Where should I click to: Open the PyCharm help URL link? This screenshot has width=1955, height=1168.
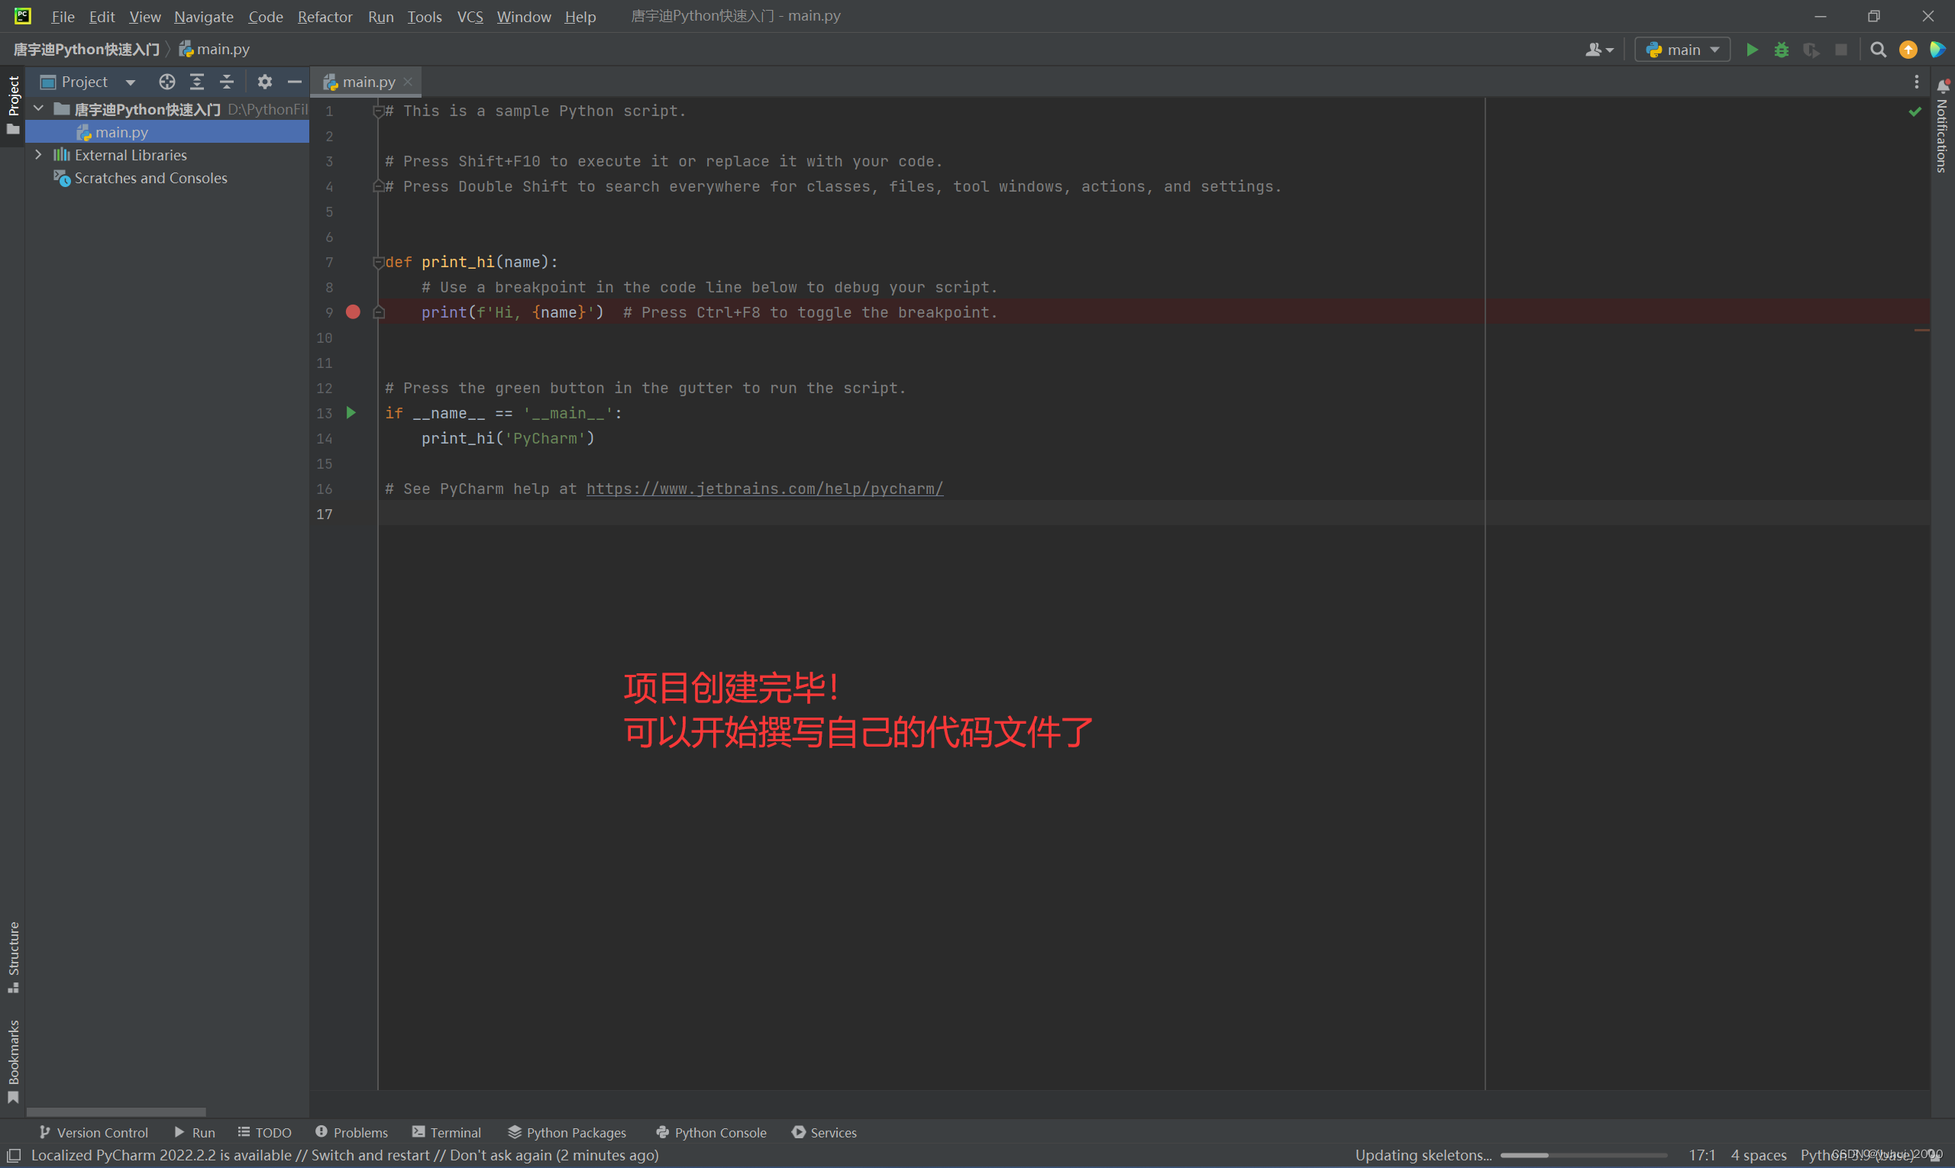coord(764,489)
